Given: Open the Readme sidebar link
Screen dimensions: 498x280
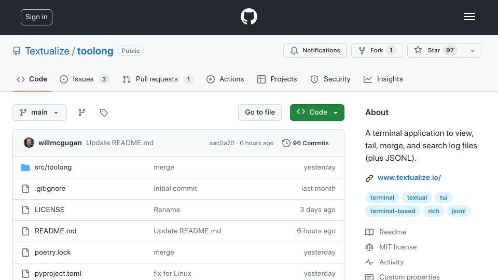Looking at the screenshot, I should pyautogui.click(x=393, y=232).
